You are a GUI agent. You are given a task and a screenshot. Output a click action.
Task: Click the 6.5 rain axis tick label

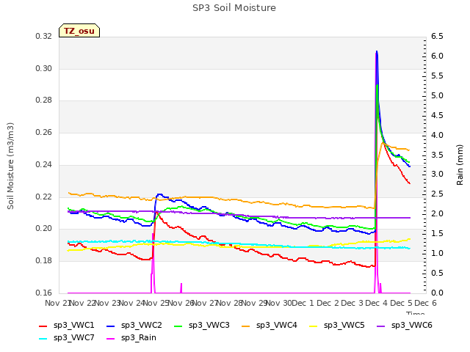point(437,37)
